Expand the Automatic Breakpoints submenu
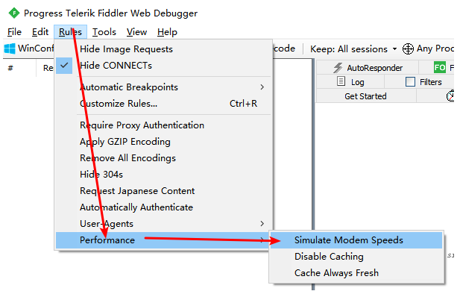The height and width of the screenshot is (294, 460). [163, 87]
